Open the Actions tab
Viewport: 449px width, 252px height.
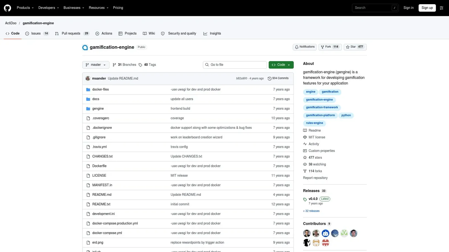tap(104, 34)
